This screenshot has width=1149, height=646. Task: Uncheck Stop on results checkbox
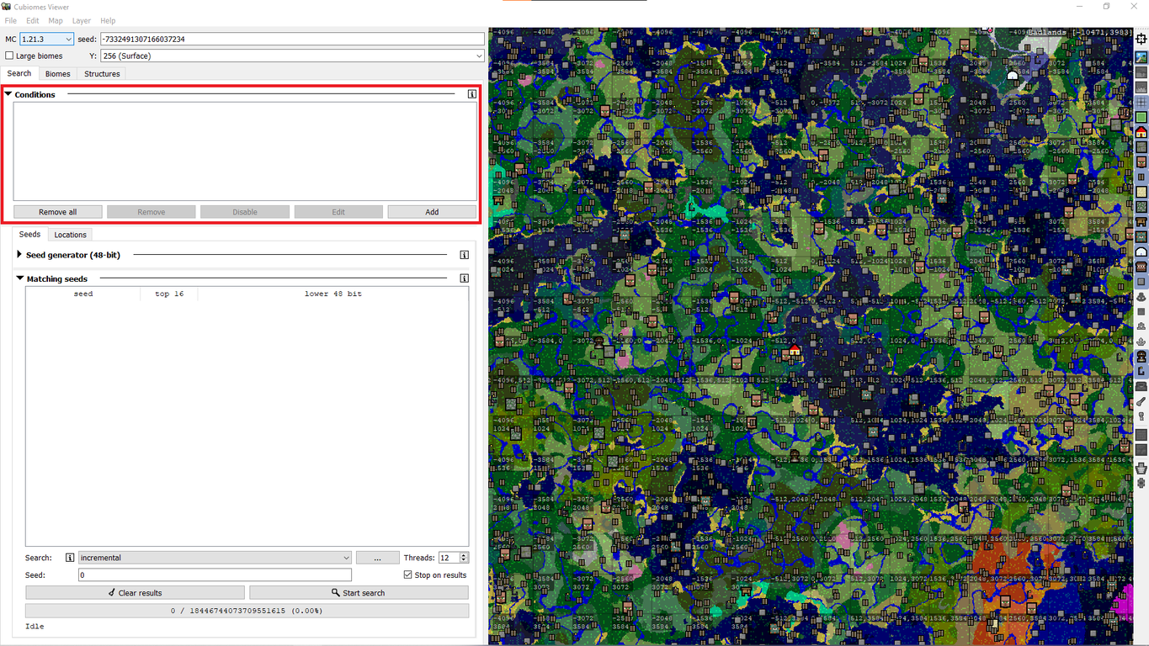point(408,575)
